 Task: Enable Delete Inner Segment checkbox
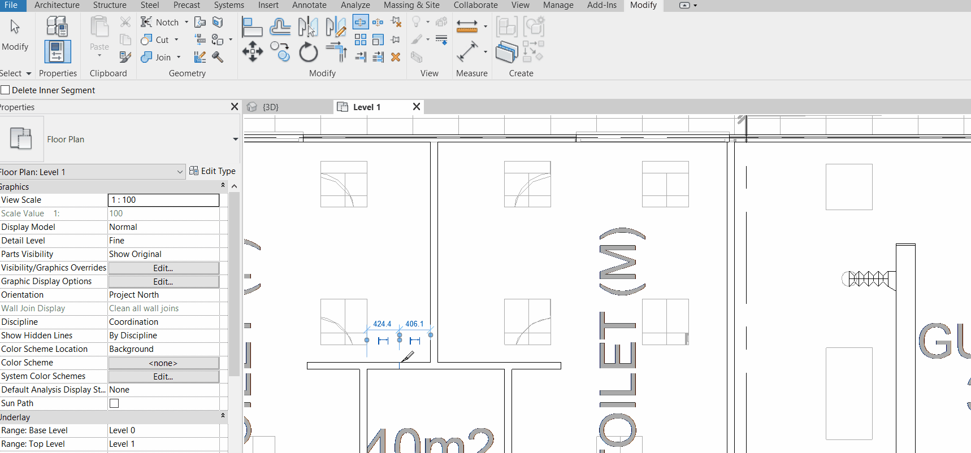5,90
